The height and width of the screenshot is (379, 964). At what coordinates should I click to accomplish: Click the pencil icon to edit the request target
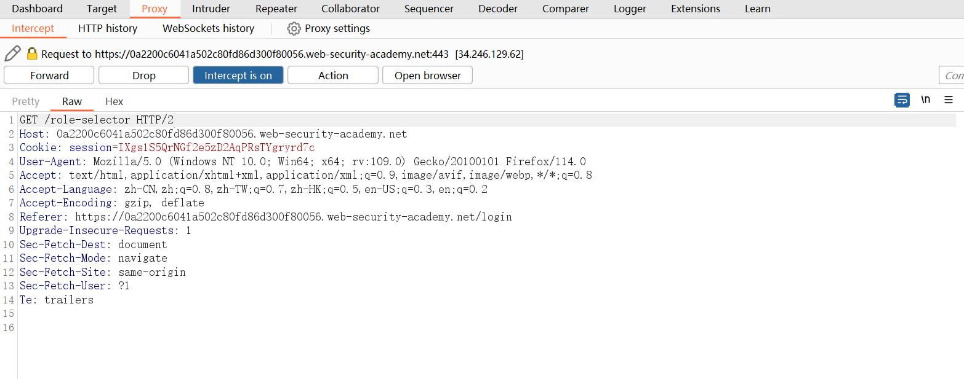pos(12,53)
